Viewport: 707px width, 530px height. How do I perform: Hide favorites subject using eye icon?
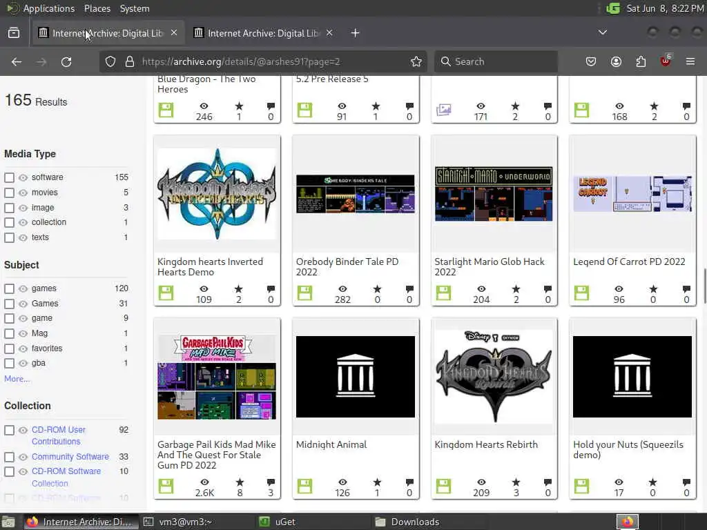pos(23,349)
